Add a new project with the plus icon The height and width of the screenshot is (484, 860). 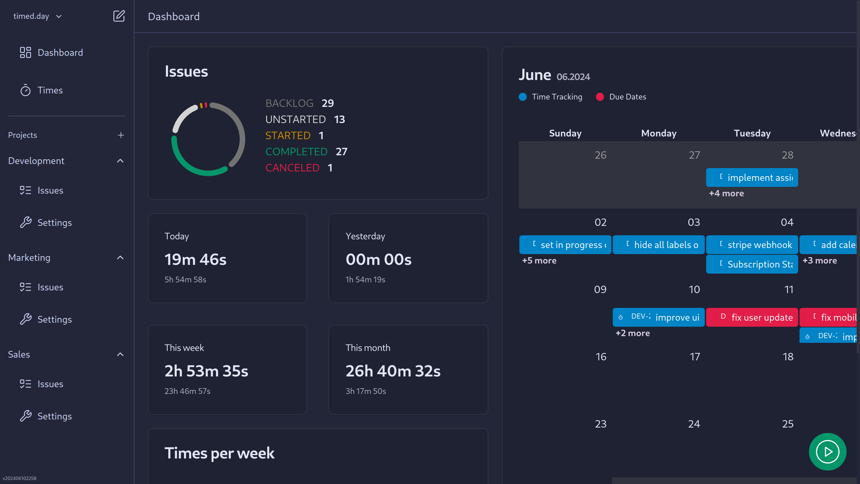click(x=121, y=135)
